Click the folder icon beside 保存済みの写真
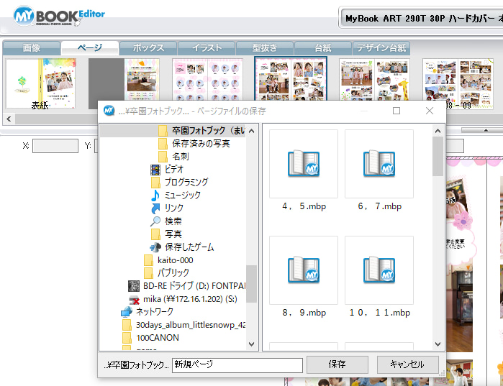This screenshot has height=386, width=503. pos(163,144)
